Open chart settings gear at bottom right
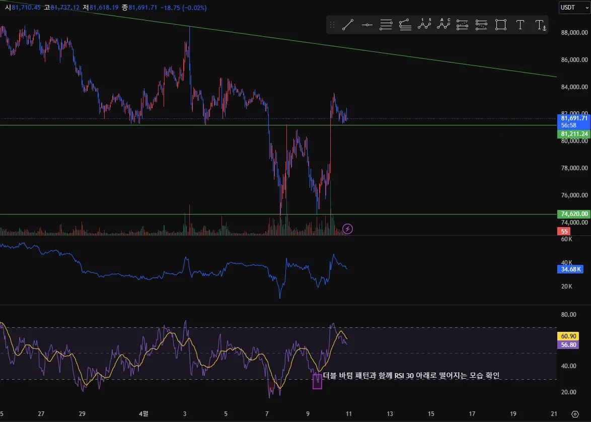This screenshot has height=422, width=591. (575, 414)
